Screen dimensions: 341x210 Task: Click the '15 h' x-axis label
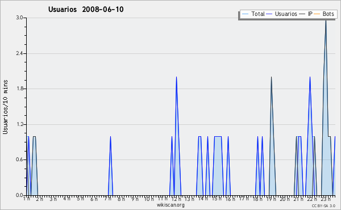(x=217, y=199)
